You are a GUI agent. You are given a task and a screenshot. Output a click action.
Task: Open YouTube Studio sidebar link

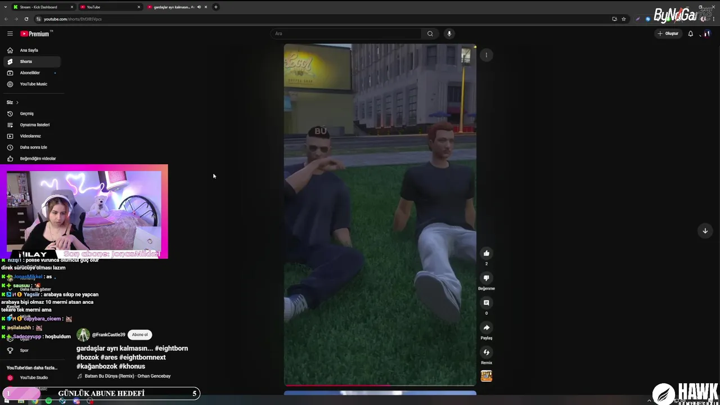pos(32,378)
